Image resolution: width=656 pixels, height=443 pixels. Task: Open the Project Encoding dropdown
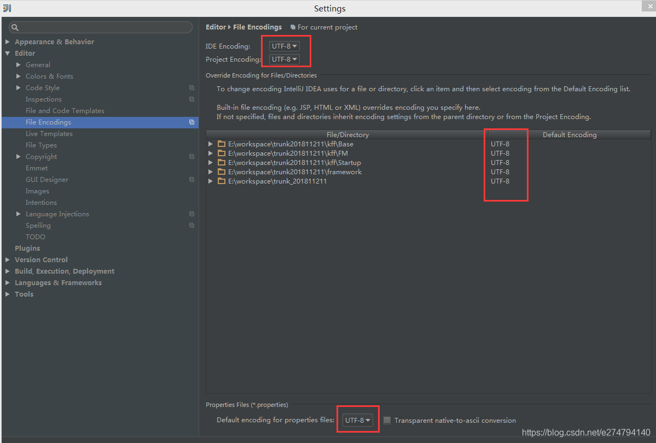point(283,59)
